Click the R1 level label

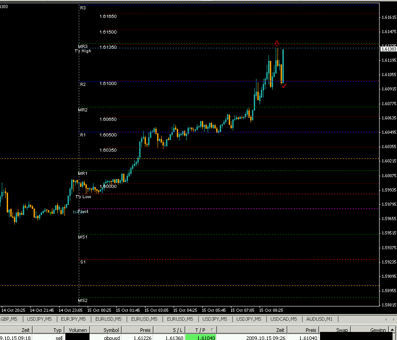pos(83,135)
